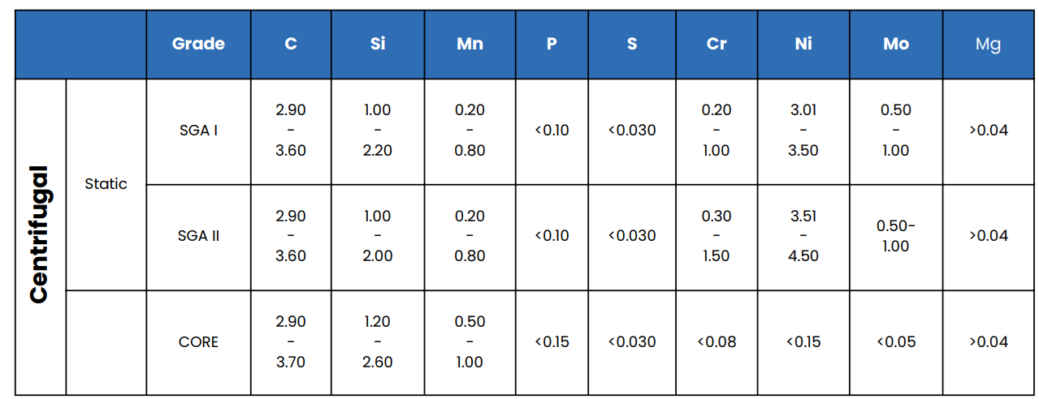Click the Mo column header

coord(896,45)
